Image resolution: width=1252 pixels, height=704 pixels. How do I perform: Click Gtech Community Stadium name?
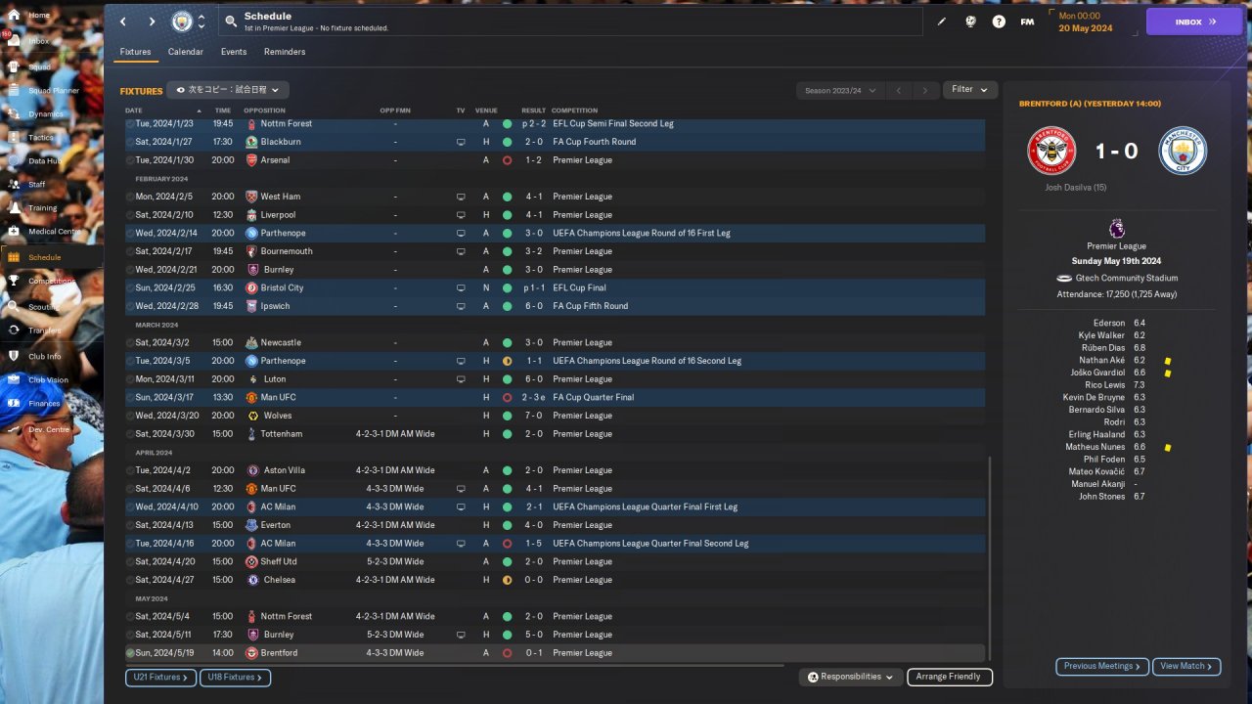[x=1127, y=279]
